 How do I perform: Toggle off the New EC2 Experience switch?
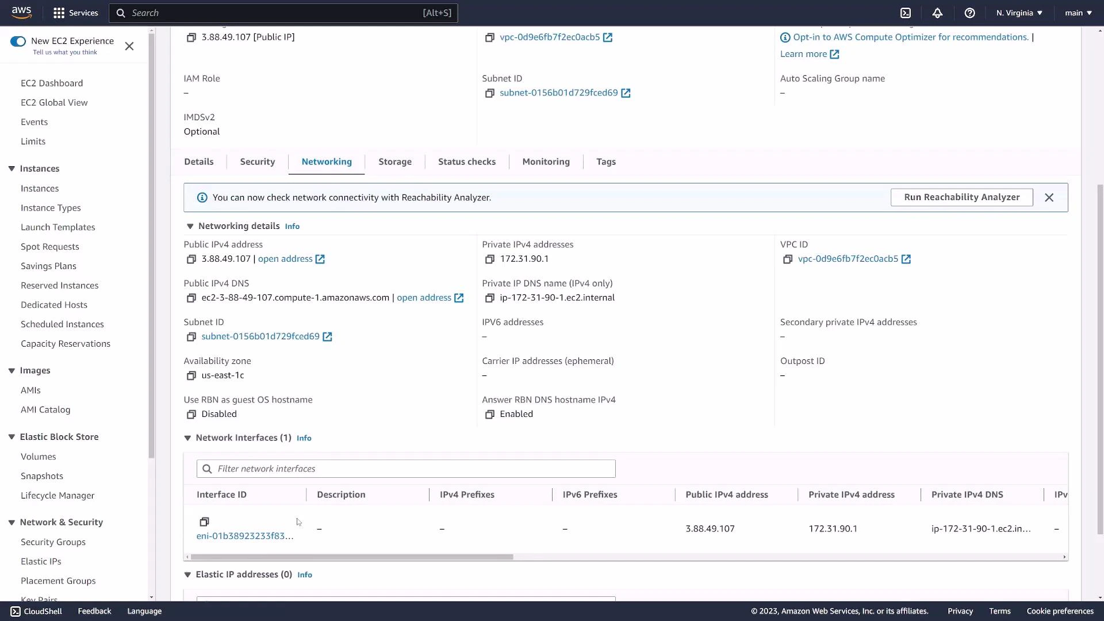point(18,41)
